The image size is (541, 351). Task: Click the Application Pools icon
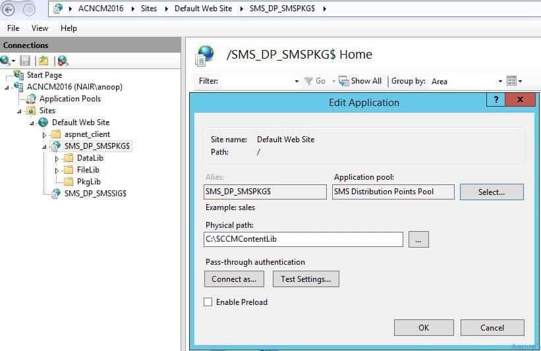tap(32, 99)
